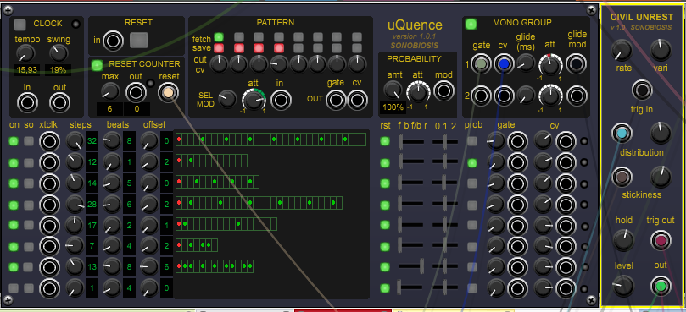The width and height of the screenshot is (686, 312).
Task: Toggle the RESET COUNTER green switch
Action: pos(98,65)
